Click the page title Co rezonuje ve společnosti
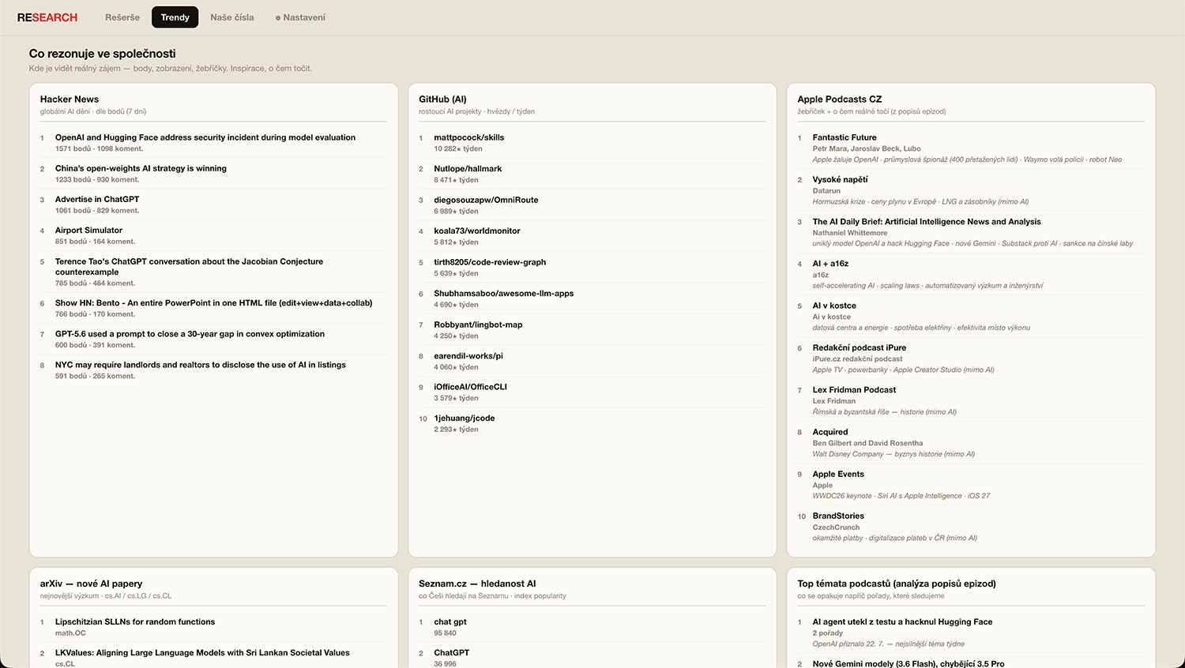This screenshot has width=1185, height=668. pos(102,54)
